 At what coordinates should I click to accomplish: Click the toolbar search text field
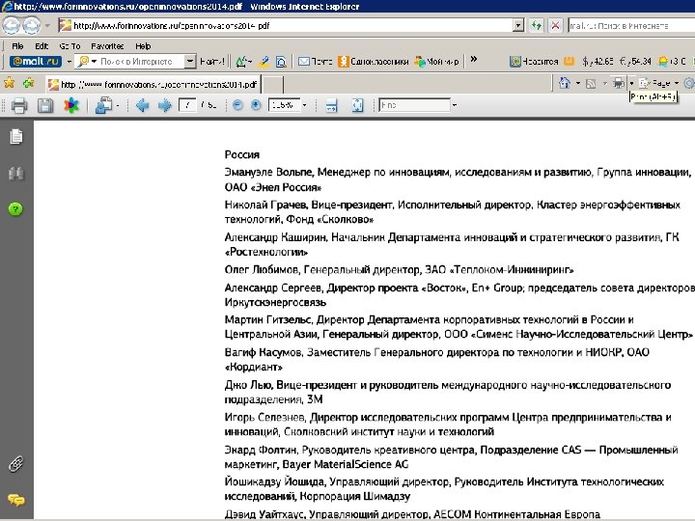pos(141,61)
